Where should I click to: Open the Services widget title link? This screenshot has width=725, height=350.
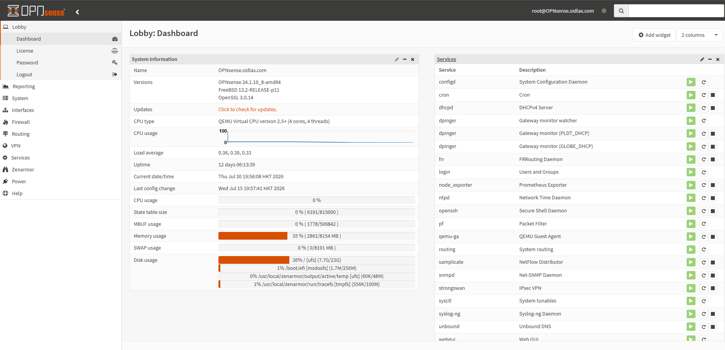tap(446, 59)
